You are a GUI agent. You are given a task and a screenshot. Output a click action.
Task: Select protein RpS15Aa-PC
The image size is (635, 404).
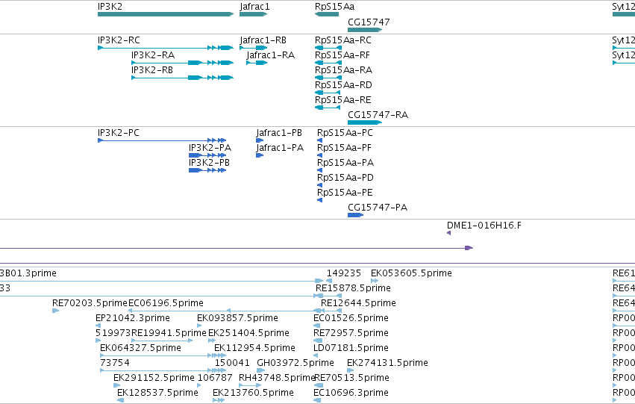click(319, 140)
